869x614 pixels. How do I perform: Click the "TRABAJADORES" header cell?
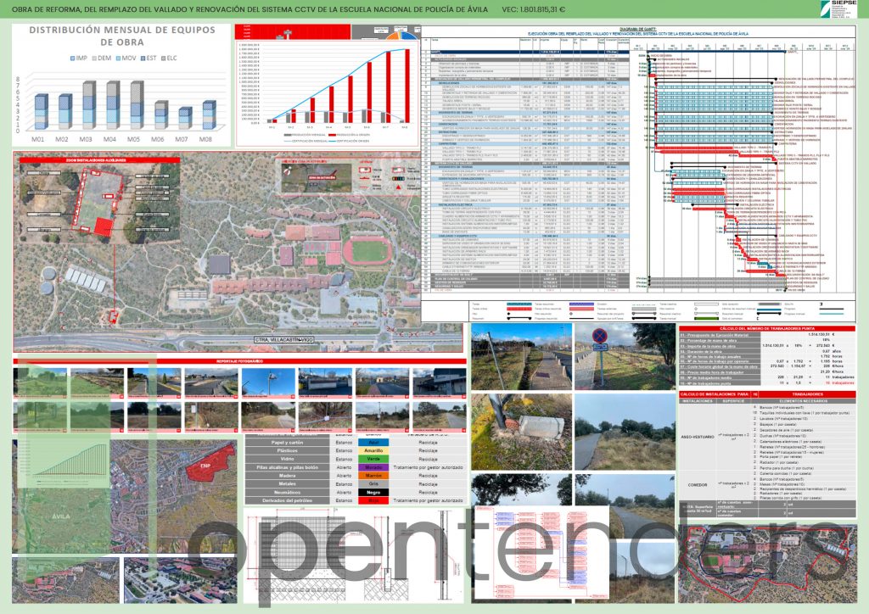point(808,394)
